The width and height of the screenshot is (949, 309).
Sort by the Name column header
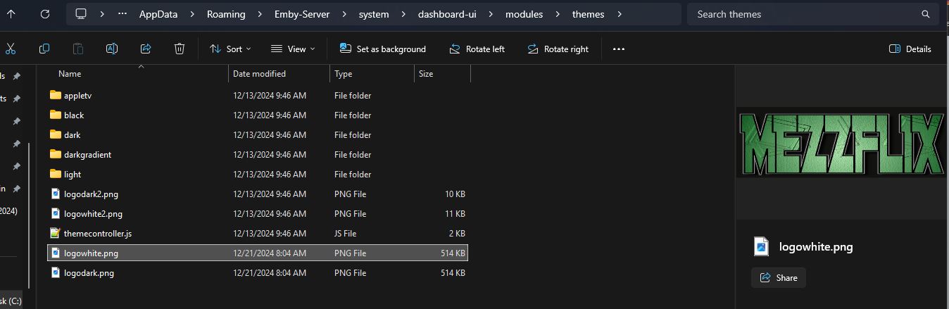(x=70, y=73)
